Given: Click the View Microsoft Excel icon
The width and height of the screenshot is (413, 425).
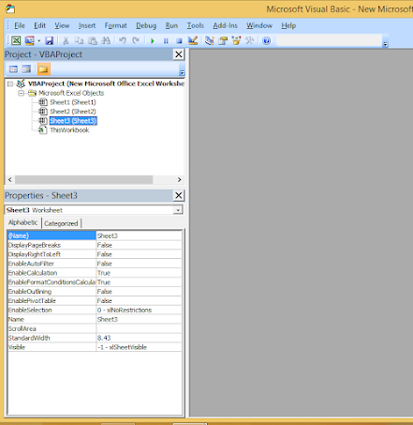Looking at the screenshot, I should [16, 40].
